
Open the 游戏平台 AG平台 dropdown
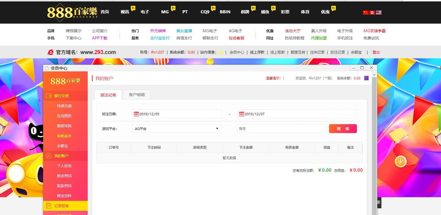[177, 129]
